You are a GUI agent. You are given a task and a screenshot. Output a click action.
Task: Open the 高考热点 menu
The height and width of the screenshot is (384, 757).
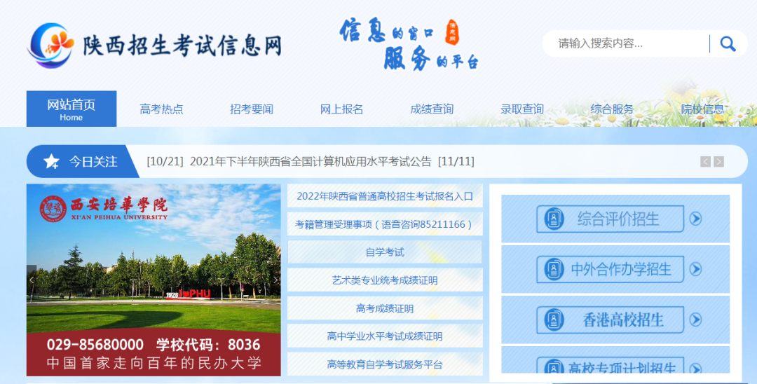162,109
